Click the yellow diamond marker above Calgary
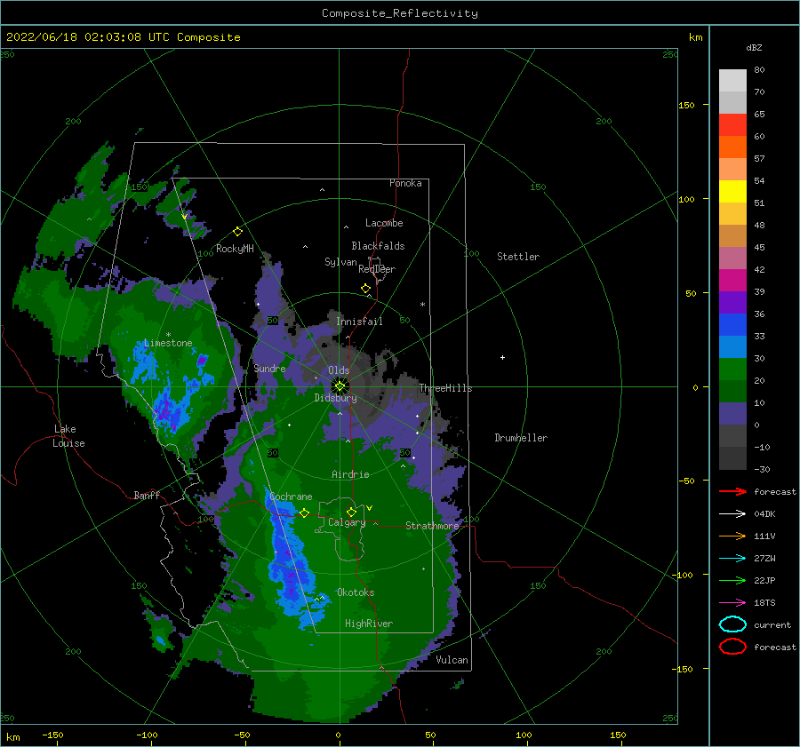This screenshot has height=747, width=800. pos(351,512)
